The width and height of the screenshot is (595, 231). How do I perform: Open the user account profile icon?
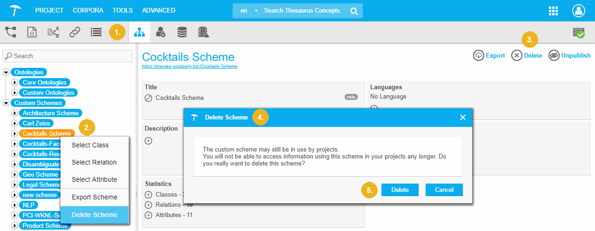(x=578, y=11)
